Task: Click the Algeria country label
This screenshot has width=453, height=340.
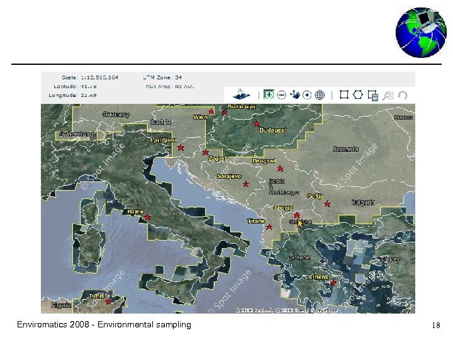Action: (x=61, y=305)
